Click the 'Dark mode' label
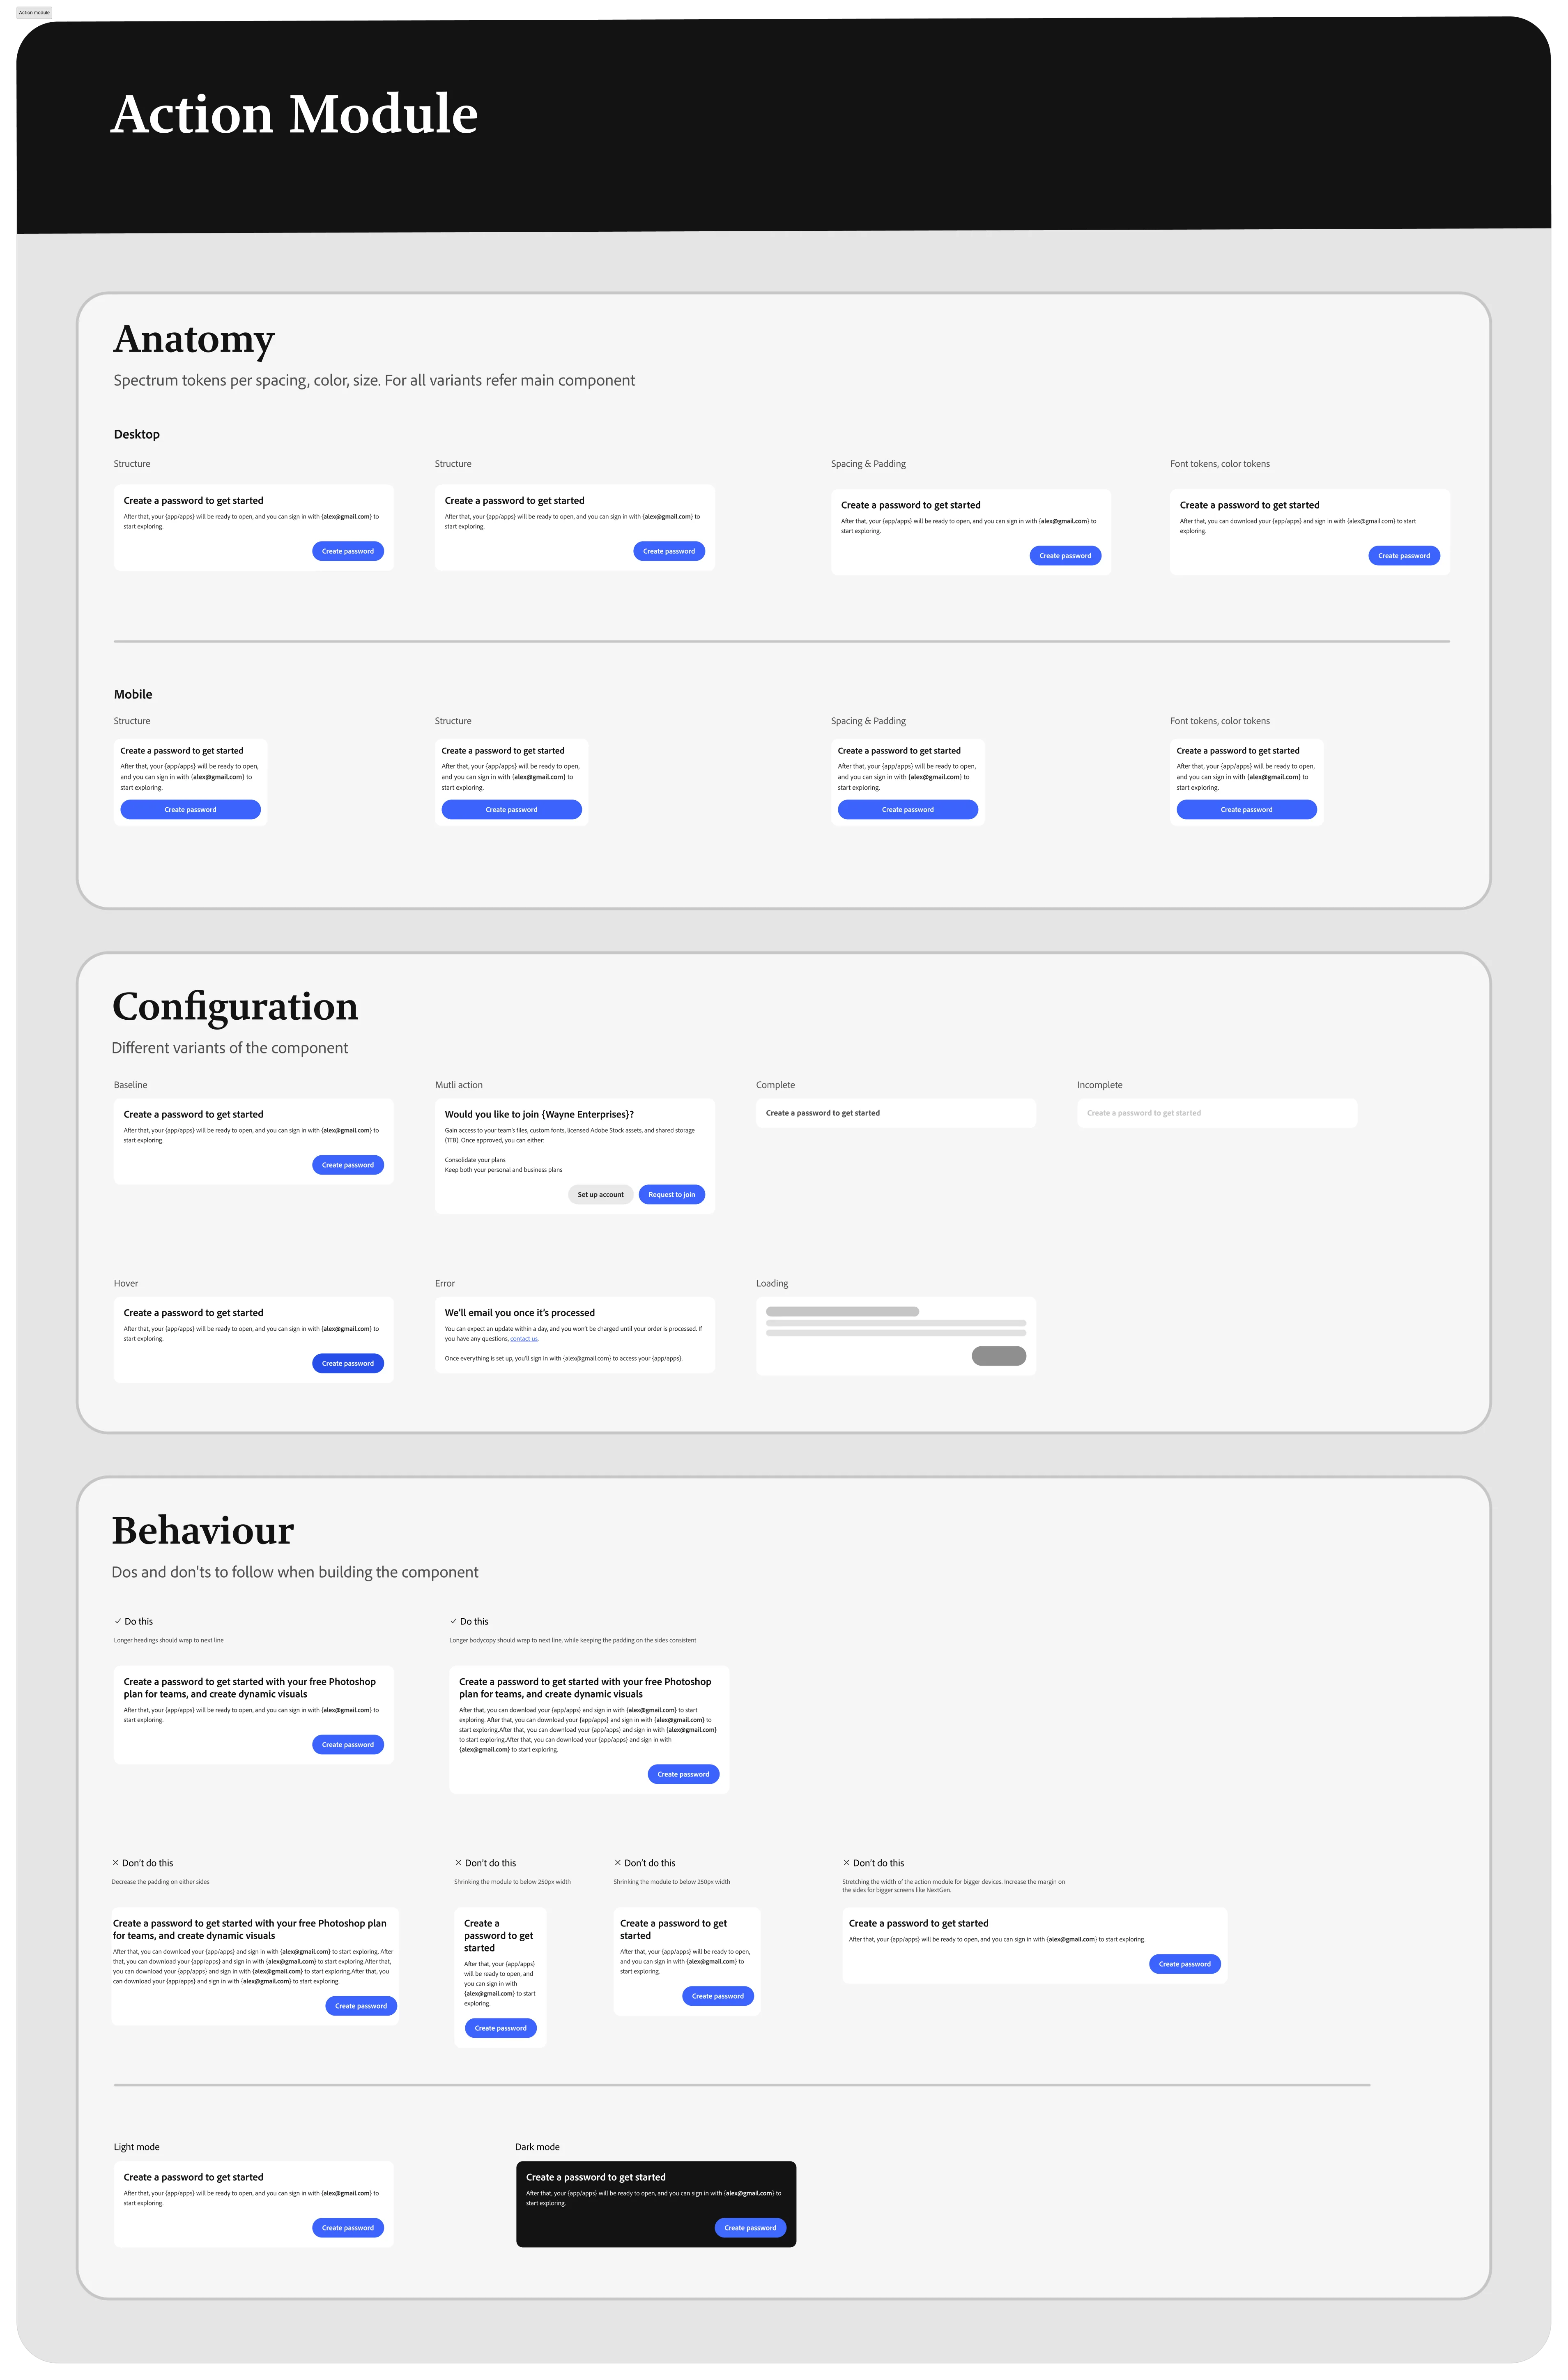 click(537, 2147)
